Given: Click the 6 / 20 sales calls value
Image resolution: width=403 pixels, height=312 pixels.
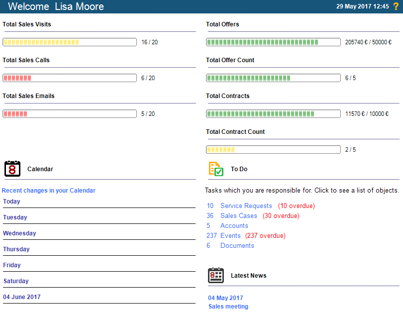Looking at the screenshot, I should click(148, 78).
